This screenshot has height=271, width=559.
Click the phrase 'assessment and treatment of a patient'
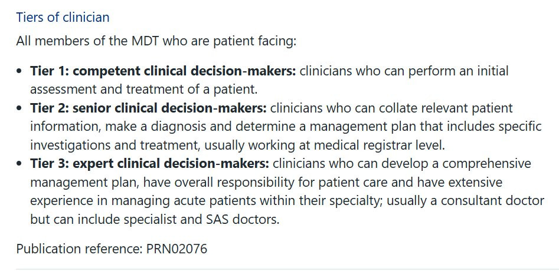click(142, 90)
